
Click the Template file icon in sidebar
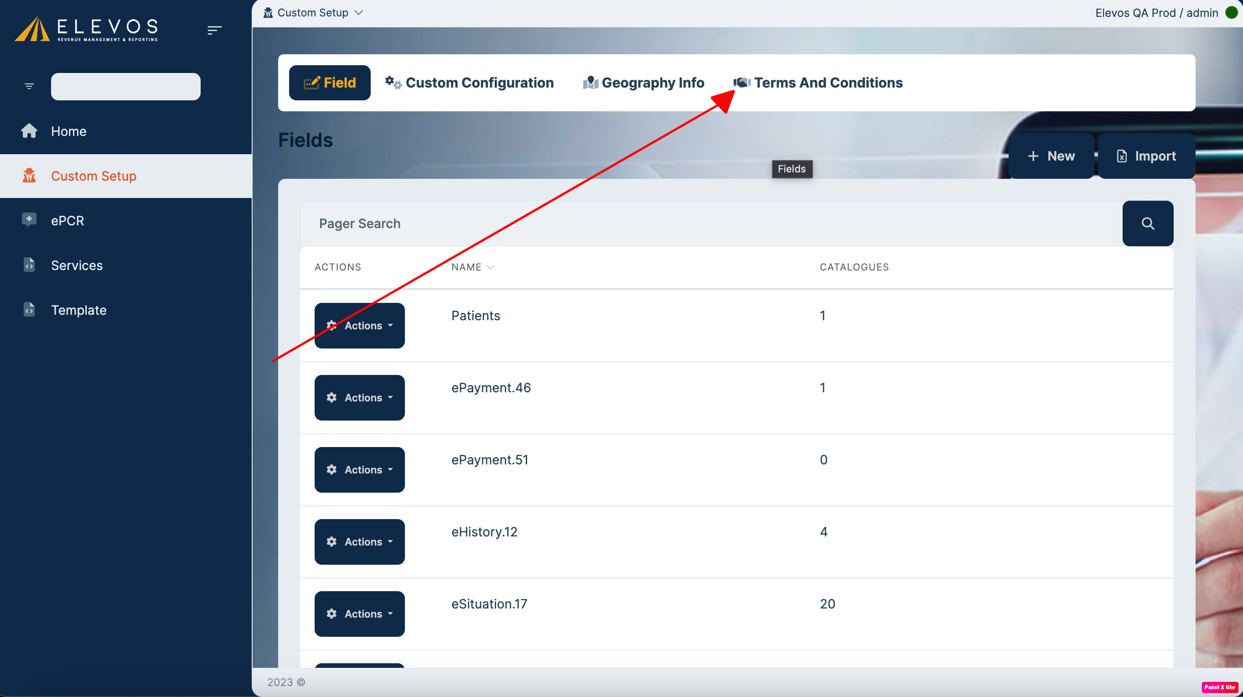tap(29, 309)
